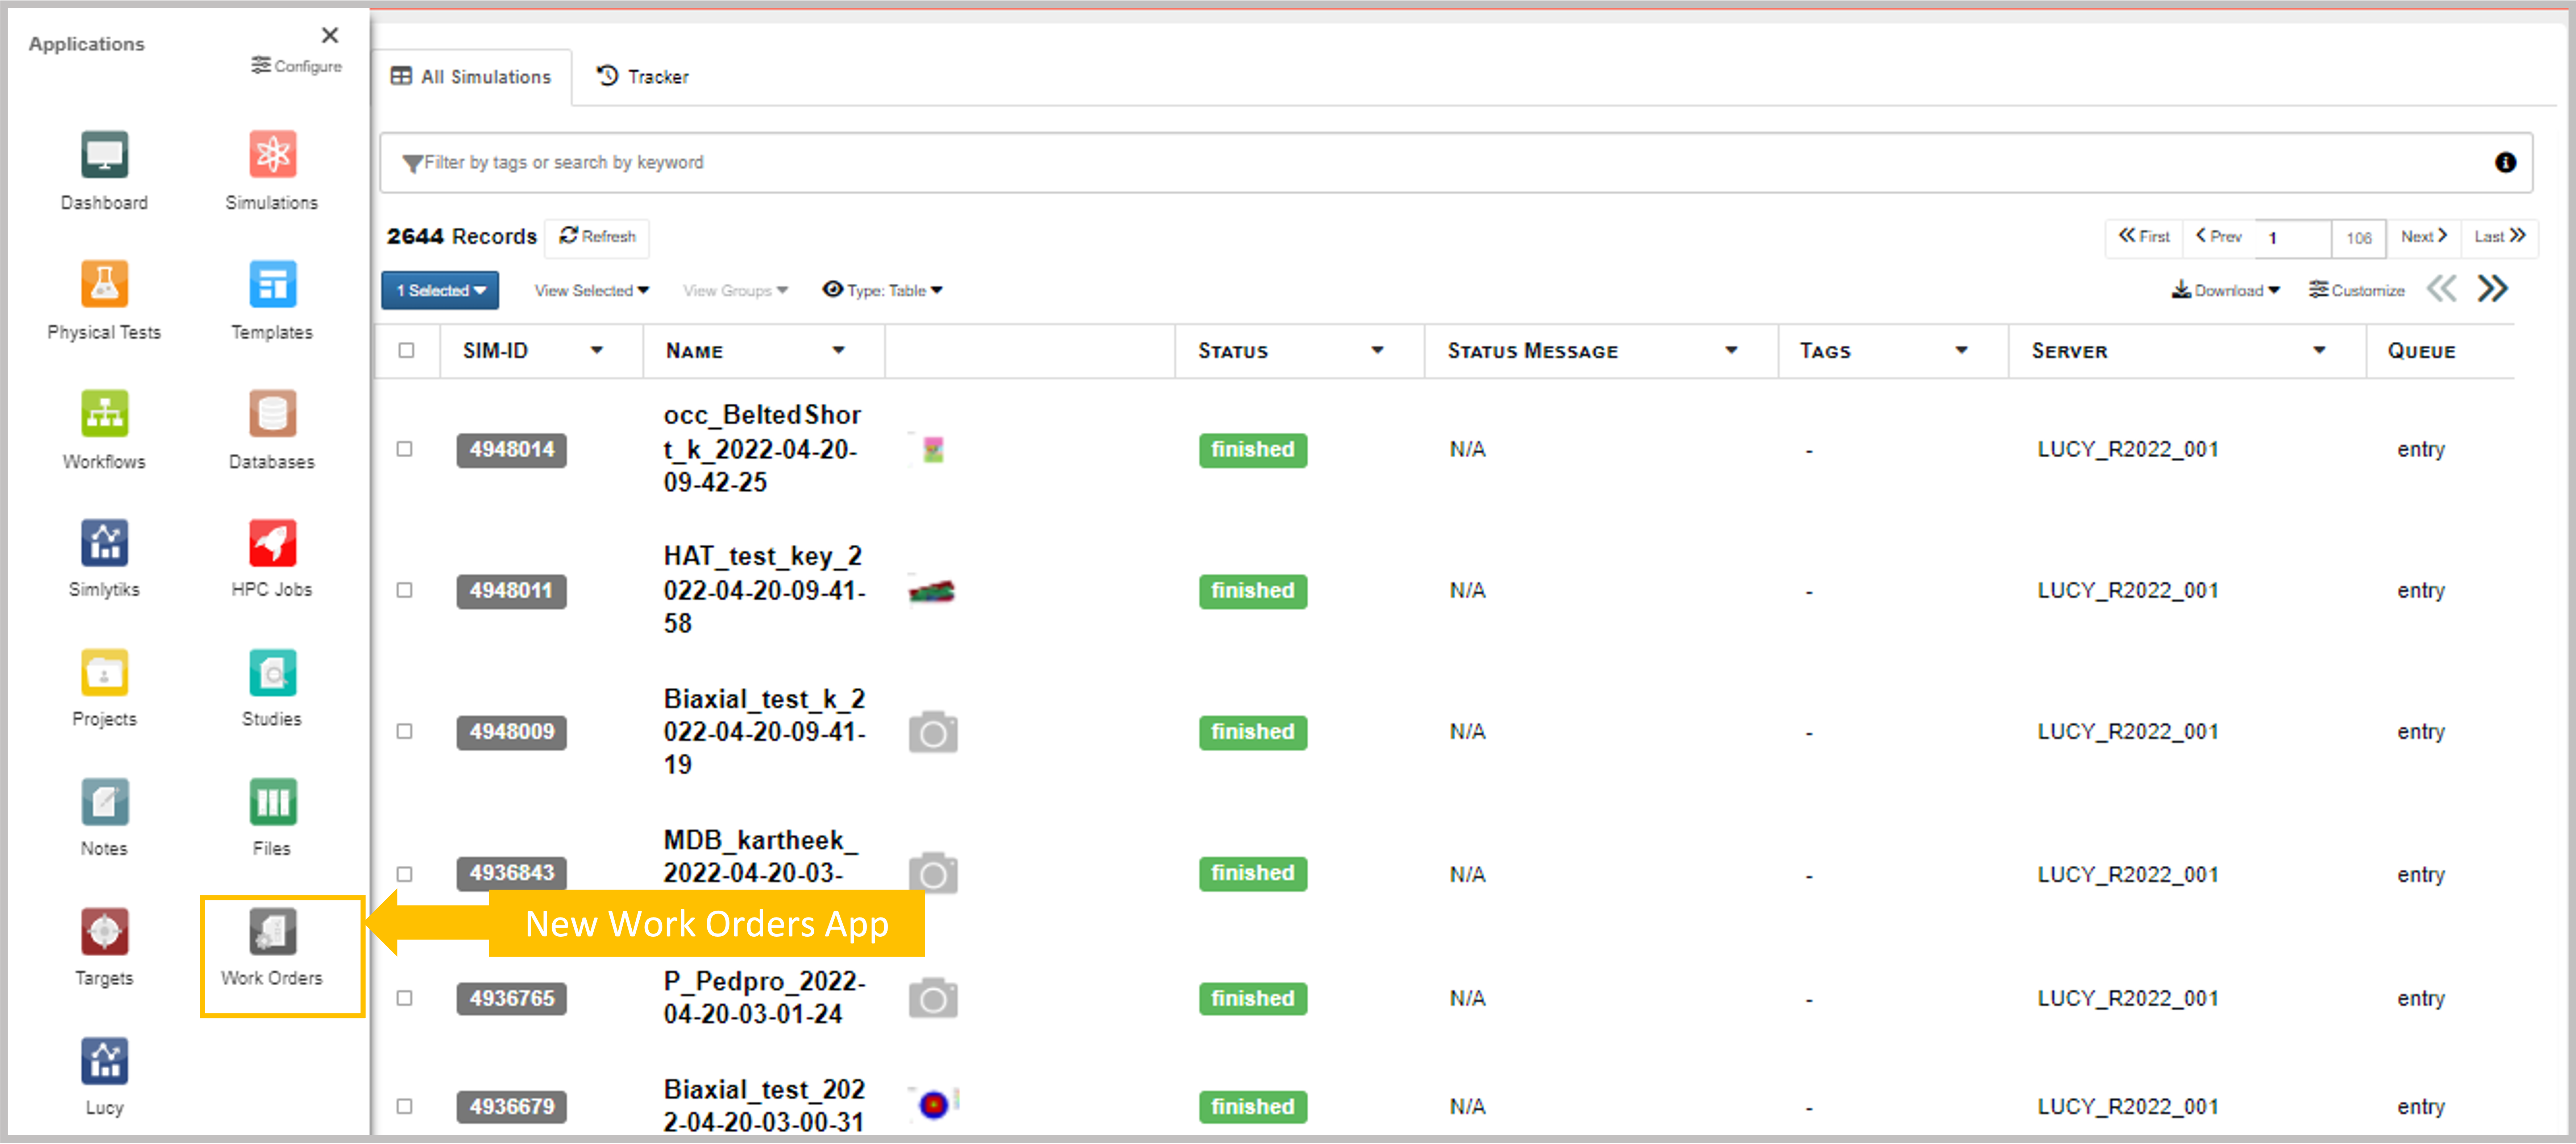The image size is (2576, 1144).
Task: Click camera placeholder for sim 4936843
Action: click(x=932, y=873)
